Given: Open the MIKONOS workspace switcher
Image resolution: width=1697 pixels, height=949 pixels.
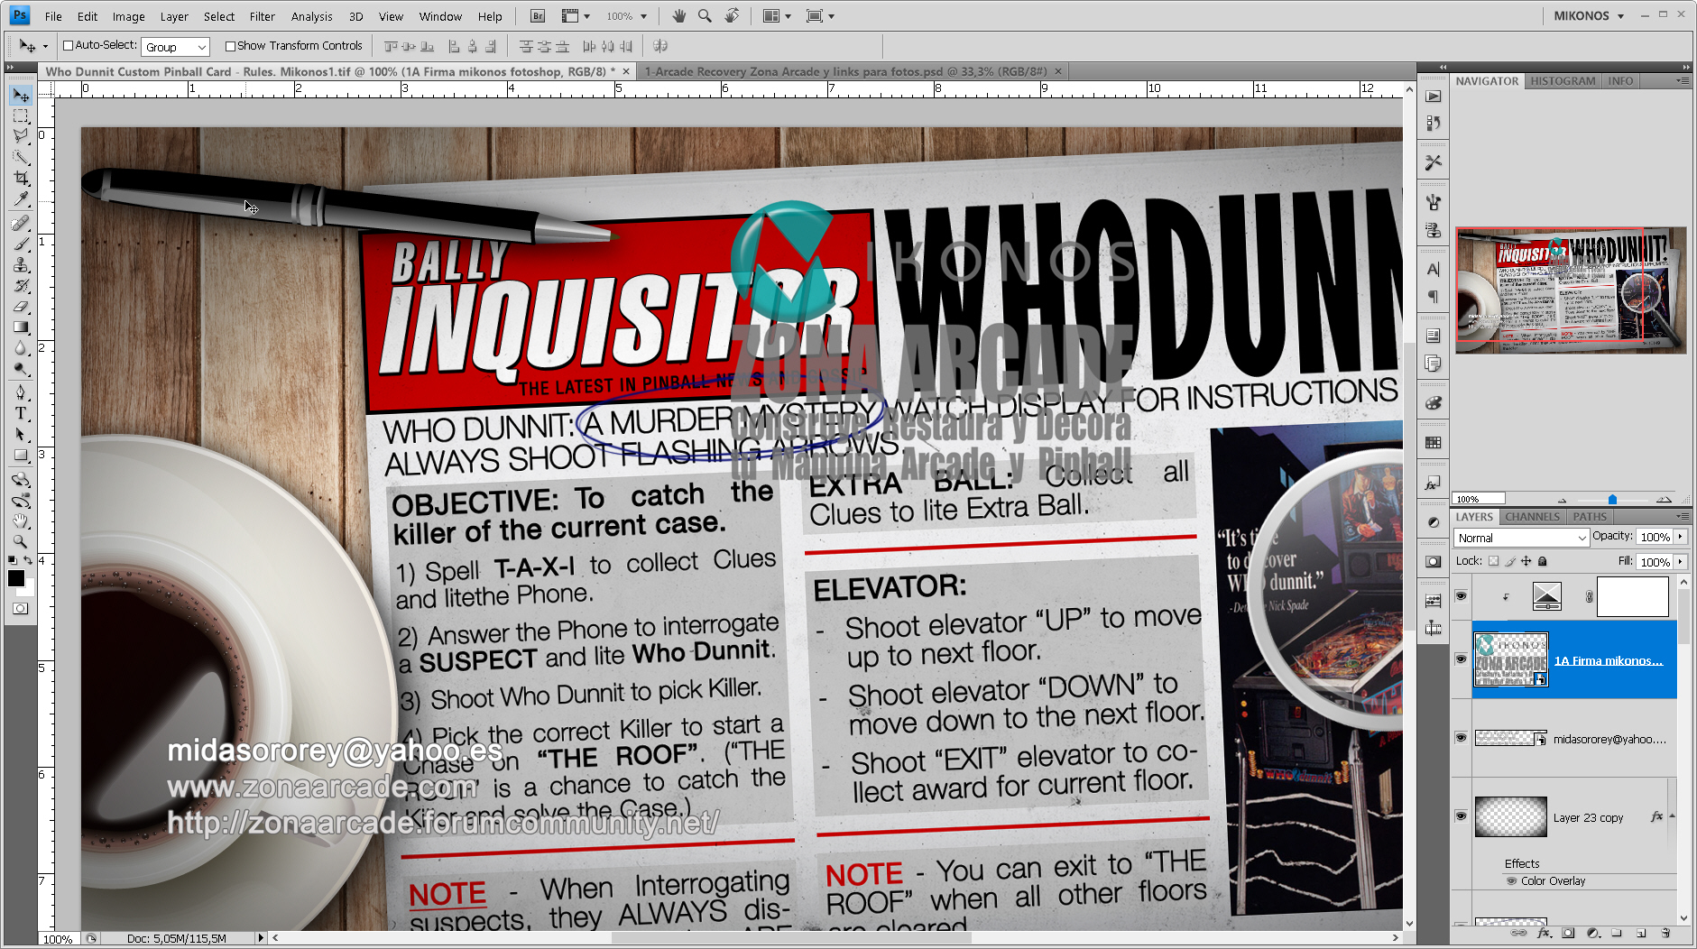Looking at the screenshot, I should click(1589, 16).
